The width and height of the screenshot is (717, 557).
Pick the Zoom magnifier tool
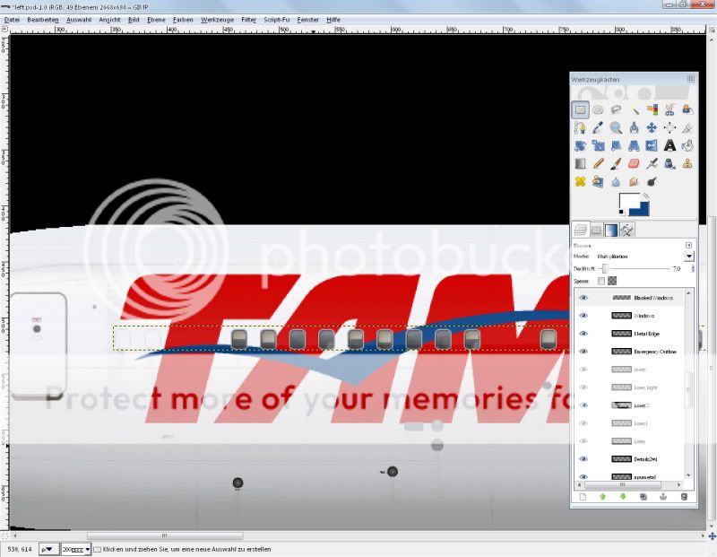(616, 128)
